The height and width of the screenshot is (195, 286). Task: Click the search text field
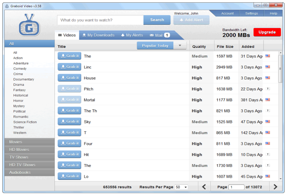(x=100, y=20)
